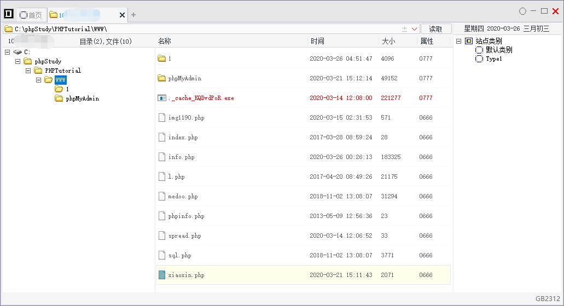Click file icon of l.php
This screenshot has height=306, width=564.
(x=162, y=176)
